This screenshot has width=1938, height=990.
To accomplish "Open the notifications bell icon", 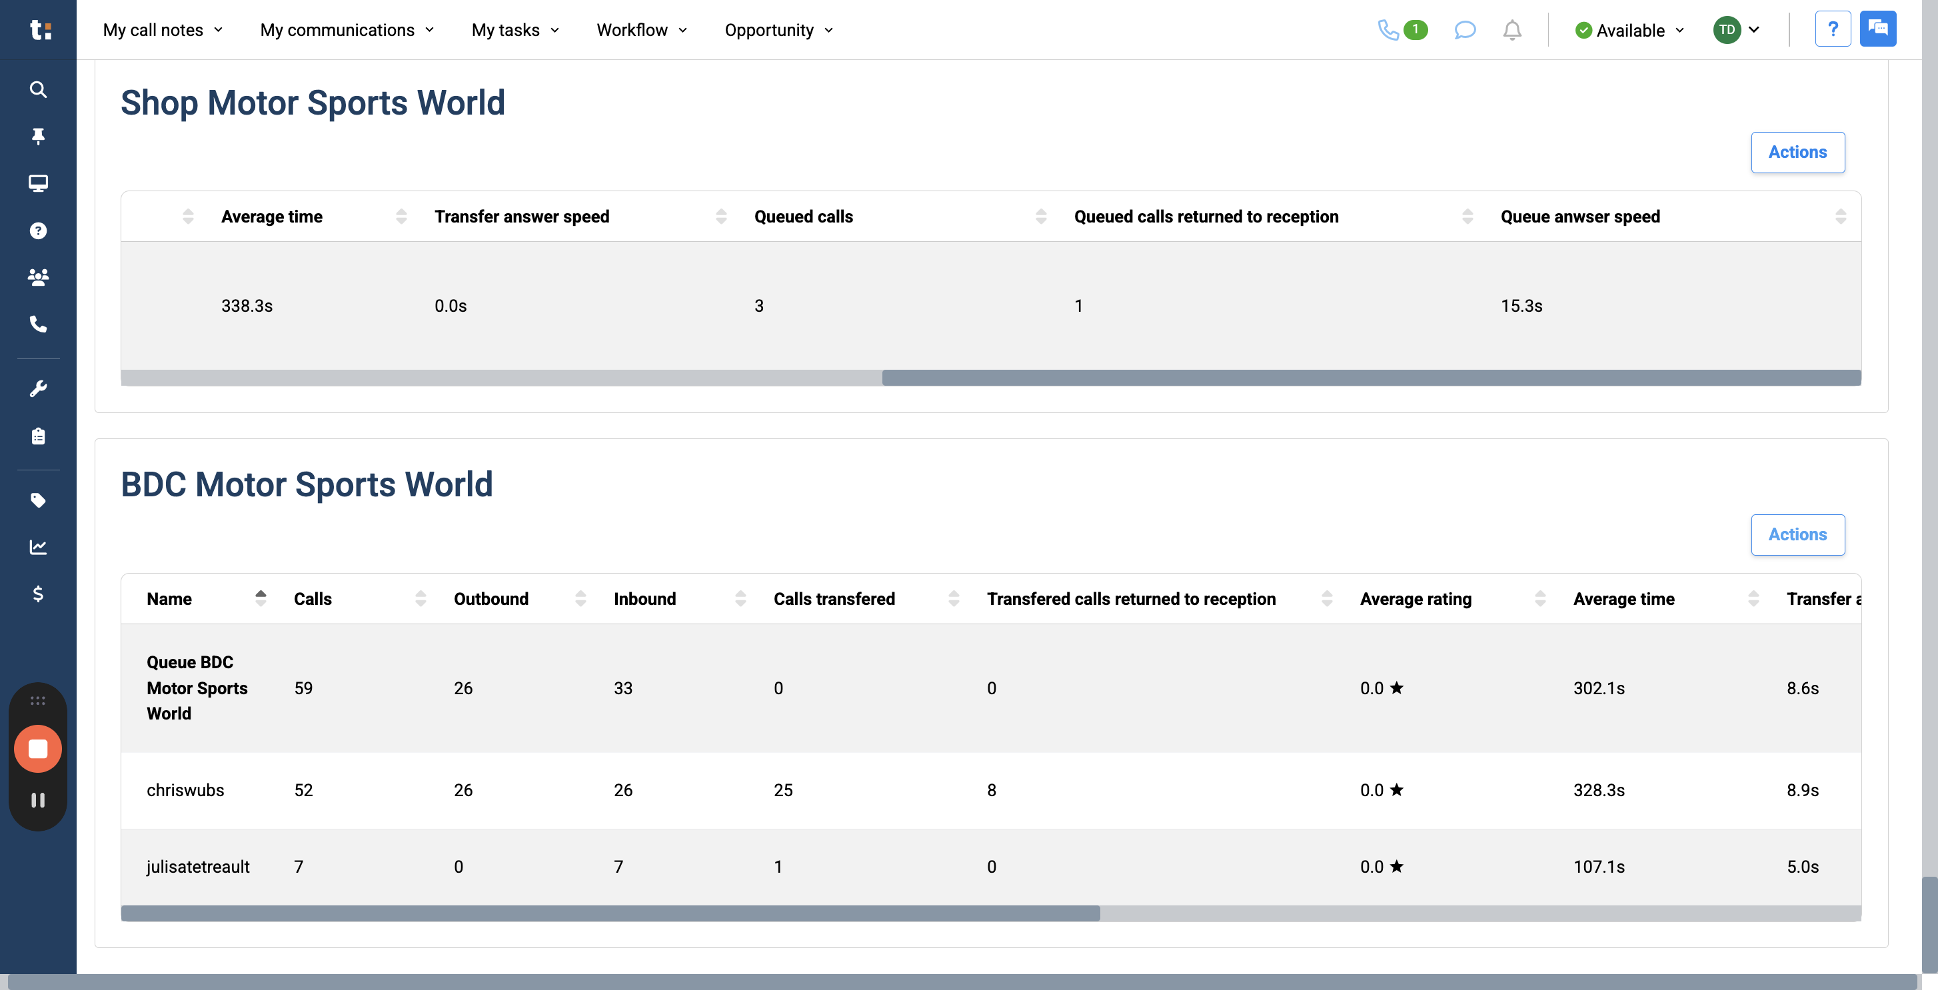I will click(1512, 30).
